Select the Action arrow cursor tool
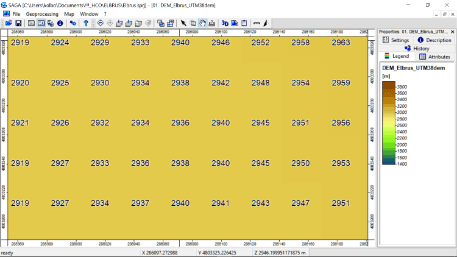Image resolution: width=457 pixels, height=257 pixels. [183, 23]
